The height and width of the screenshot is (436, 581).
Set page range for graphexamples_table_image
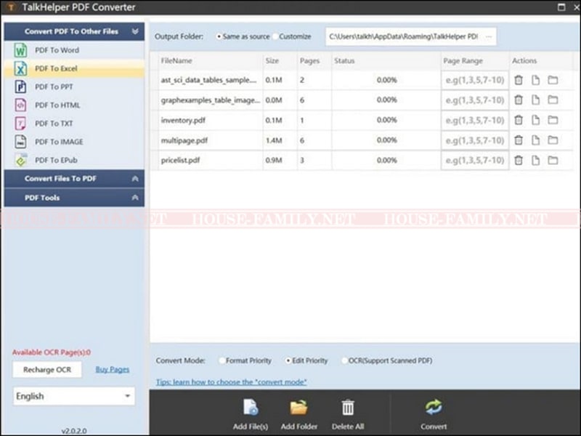point(475,100)
